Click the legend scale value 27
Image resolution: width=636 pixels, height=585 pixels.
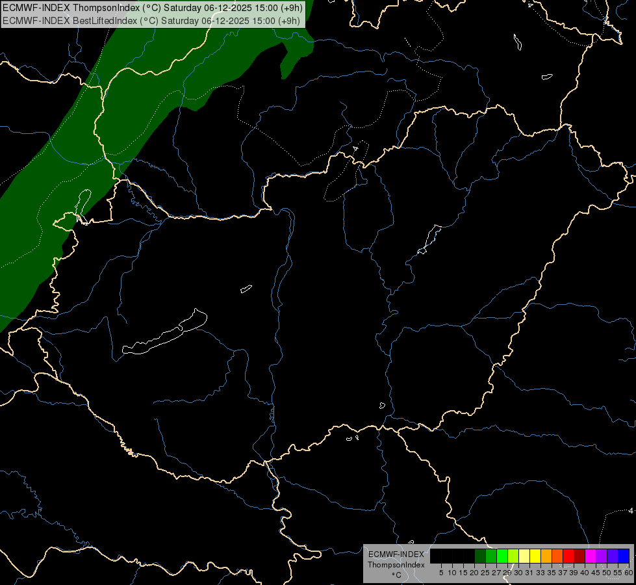tap(496, 573)
